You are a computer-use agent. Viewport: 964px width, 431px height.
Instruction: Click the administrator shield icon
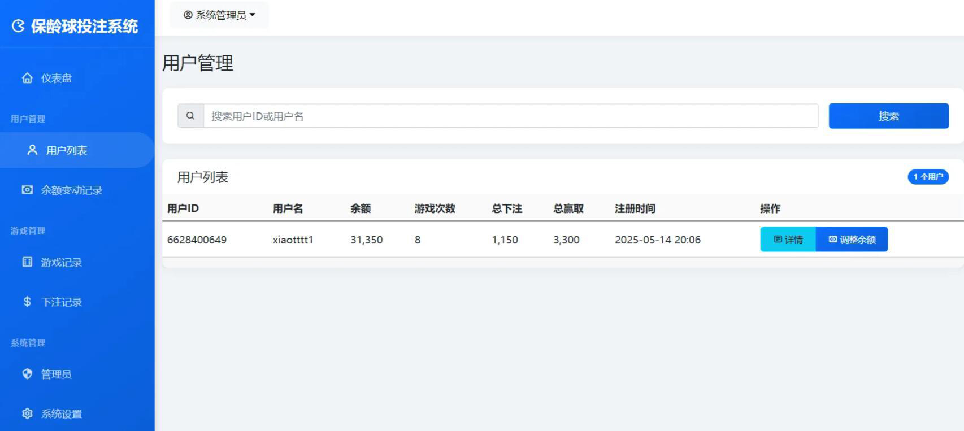(x=27, y=374)
